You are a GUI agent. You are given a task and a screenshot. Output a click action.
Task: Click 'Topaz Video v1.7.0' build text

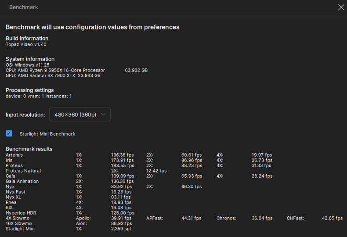tap(26, 44)
